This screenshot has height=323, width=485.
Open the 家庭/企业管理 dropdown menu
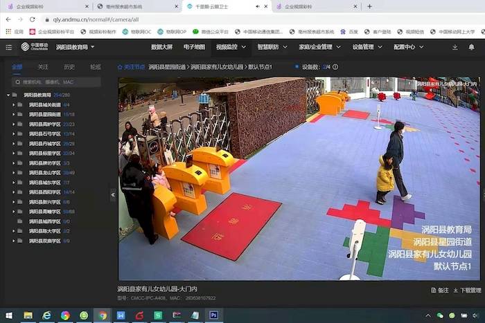coord(319,47)
